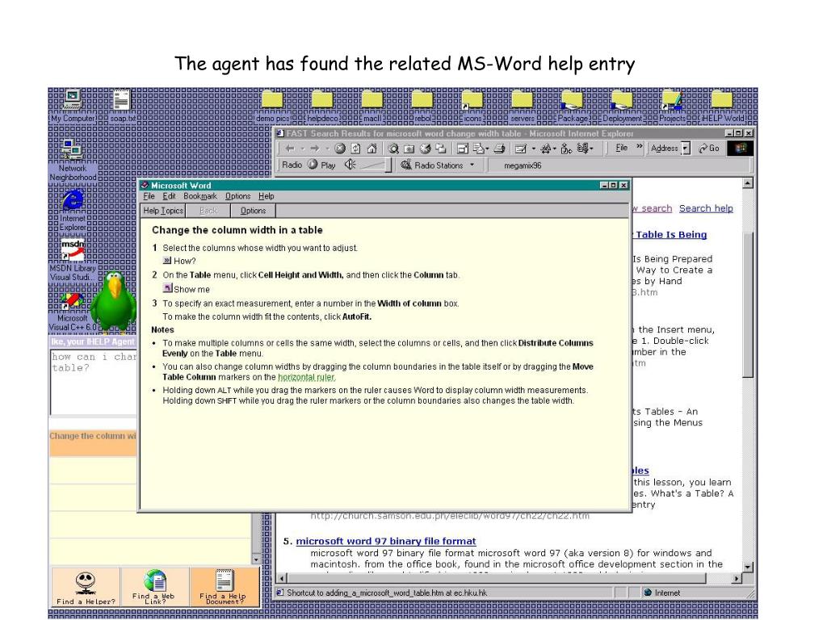This screenshot has height=620, width=827.
Task: Open the Back button history dropdown arrow
Action: [x=303, y=149]
